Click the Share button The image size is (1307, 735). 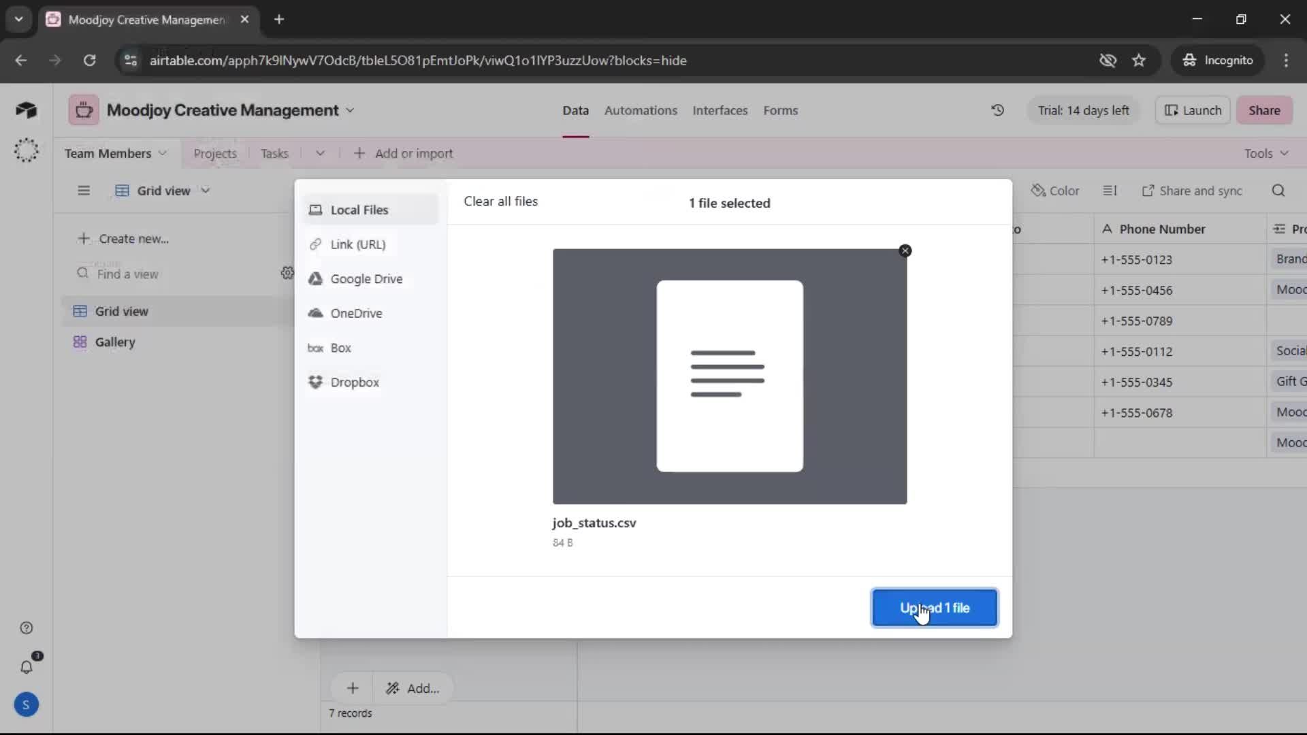[1264, 110]
